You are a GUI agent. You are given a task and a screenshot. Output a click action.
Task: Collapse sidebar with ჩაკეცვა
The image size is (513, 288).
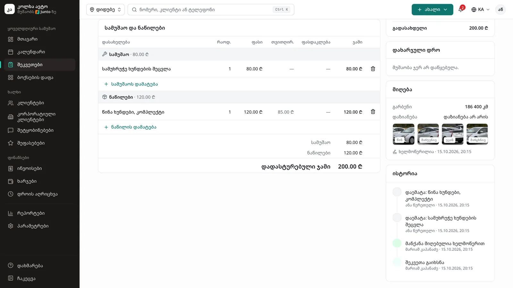tap(40, 278)
